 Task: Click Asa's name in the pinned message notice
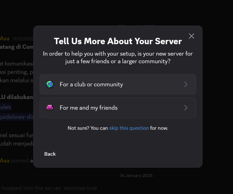tap(5, 160)
